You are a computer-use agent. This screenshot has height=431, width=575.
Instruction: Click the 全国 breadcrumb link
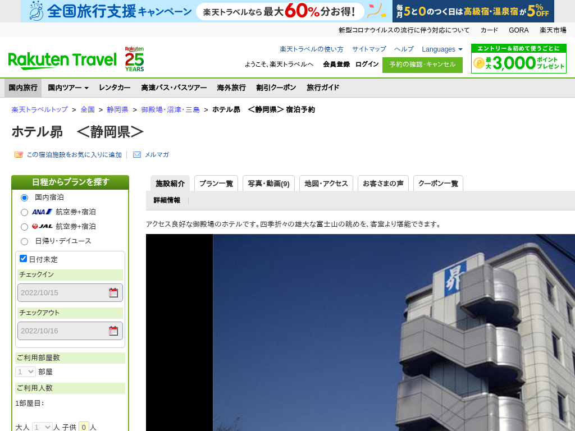click(88, 109)
